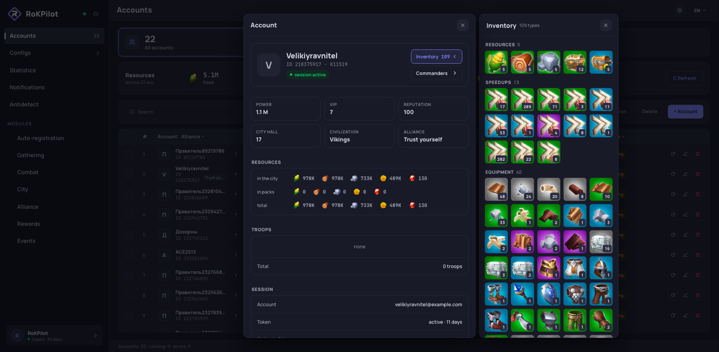Select the speedup item with count 282
The image size is (719, 352).
coord(497,152)
